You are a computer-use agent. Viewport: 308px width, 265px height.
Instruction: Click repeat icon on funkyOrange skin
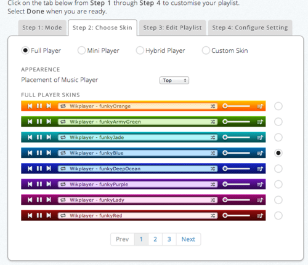[63, 106]
